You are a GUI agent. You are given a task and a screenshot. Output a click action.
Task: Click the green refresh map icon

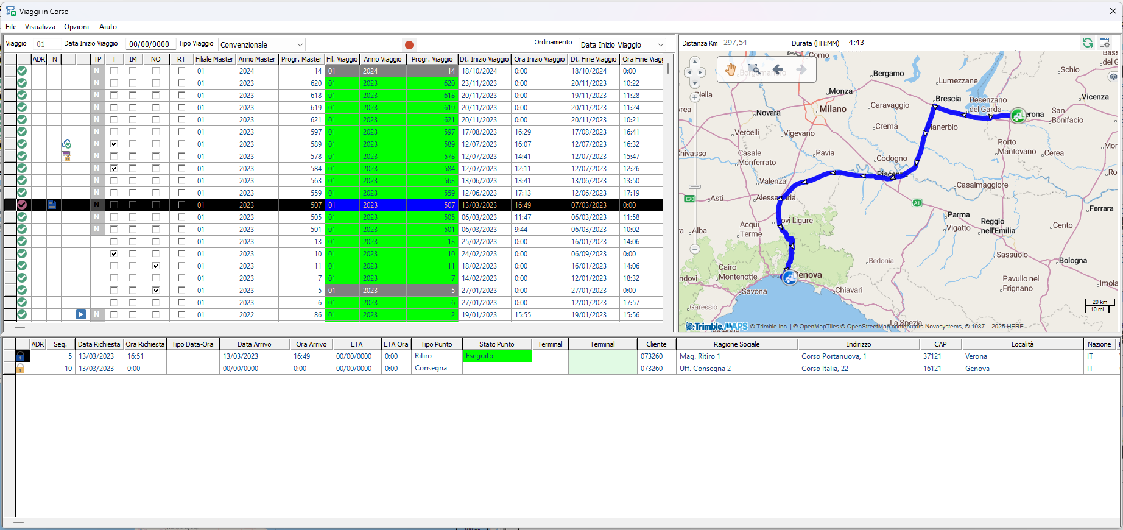click(x=1087, y=43)
